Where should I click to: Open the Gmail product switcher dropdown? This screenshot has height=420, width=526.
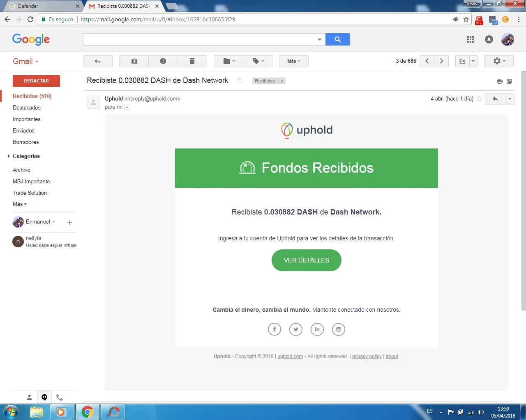(25, 61)
